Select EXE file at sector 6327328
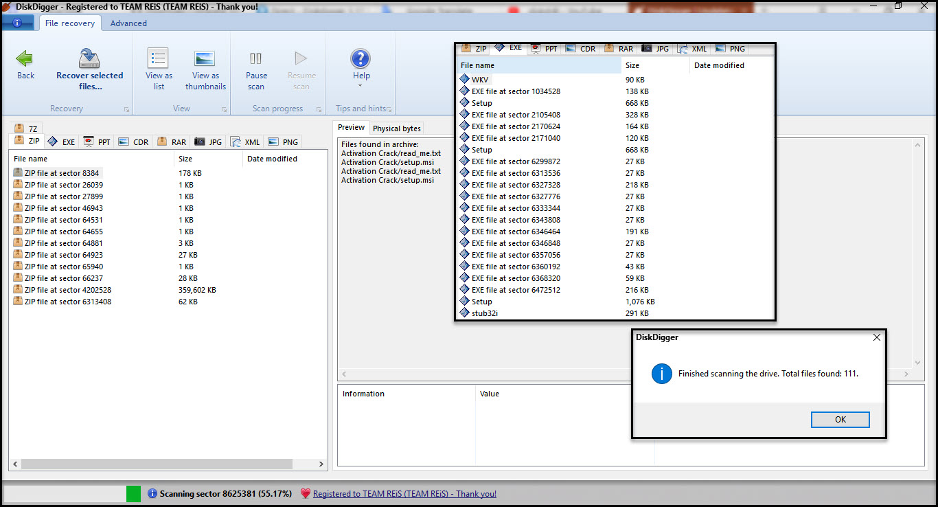Screen dimensions: 938x507 (516, 185)
